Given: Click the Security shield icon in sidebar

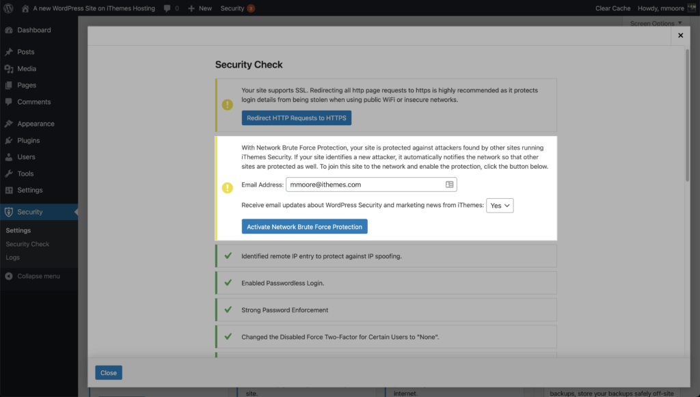Looking at the screenshot, I should 8,212.
